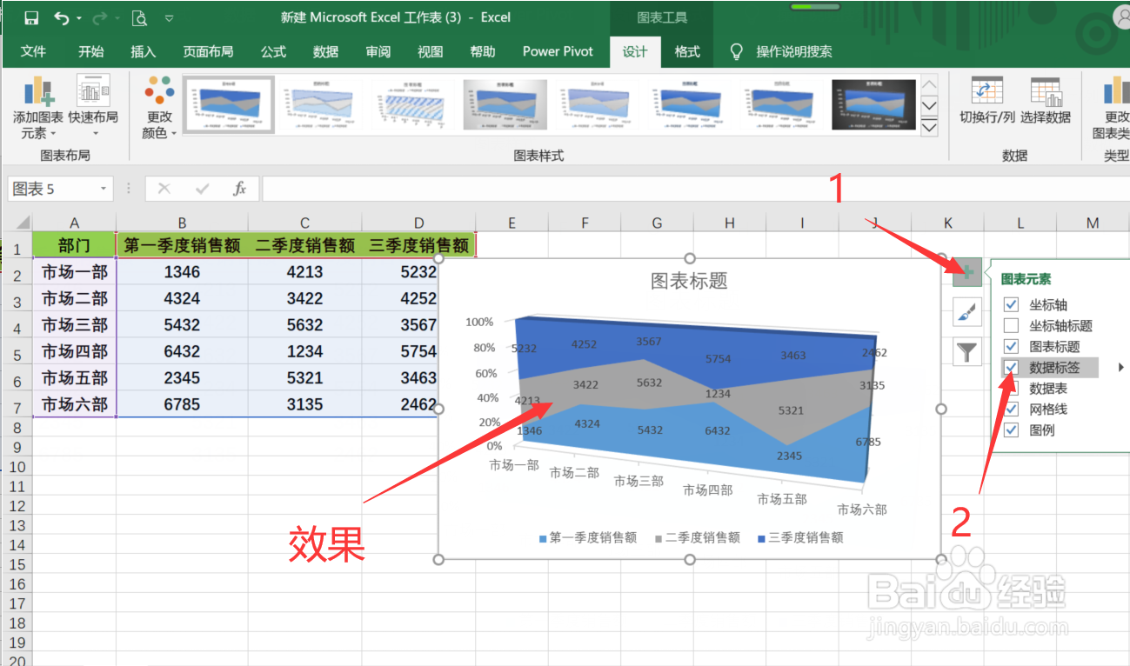Open the Power Pivot menu

[x=558, y=51]
